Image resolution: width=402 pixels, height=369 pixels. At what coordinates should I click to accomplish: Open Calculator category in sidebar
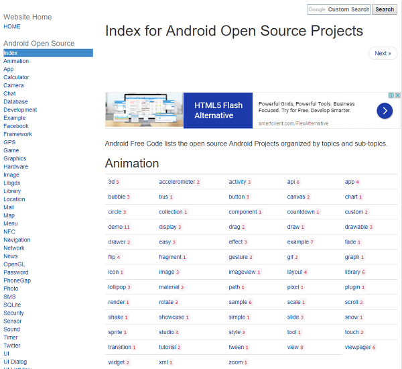(16, 77)
